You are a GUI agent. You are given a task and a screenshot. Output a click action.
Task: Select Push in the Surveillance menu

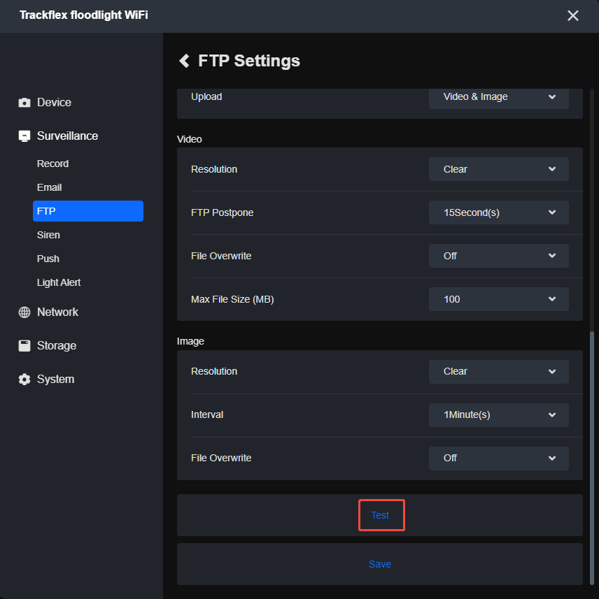click(x=48, y=259)
